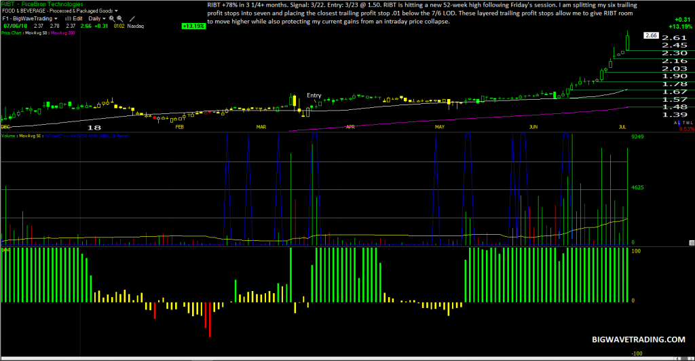Image resolution: width=695 pixels, height=361 pixels.
Task: Click the MAY month label on time axis
Action: pyautogui.click(x=440, y=127)
